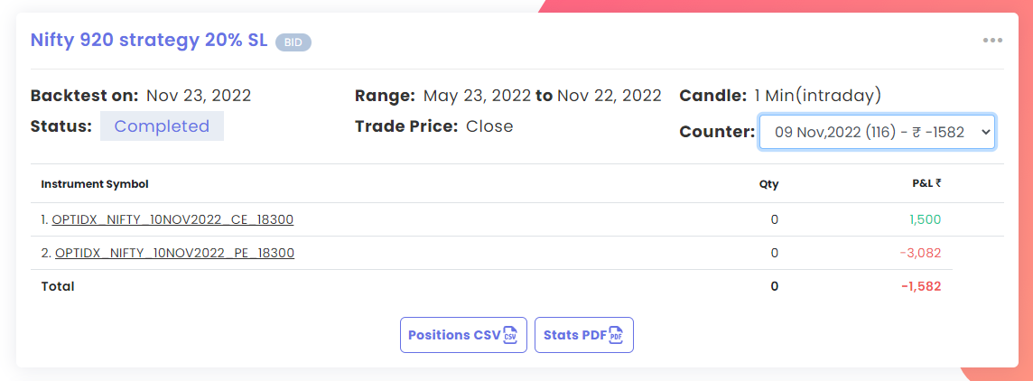Click the Instrument Symbol column header
Image resolution: width=1033 pixels, height=381 pixels.
pos(95,184)
